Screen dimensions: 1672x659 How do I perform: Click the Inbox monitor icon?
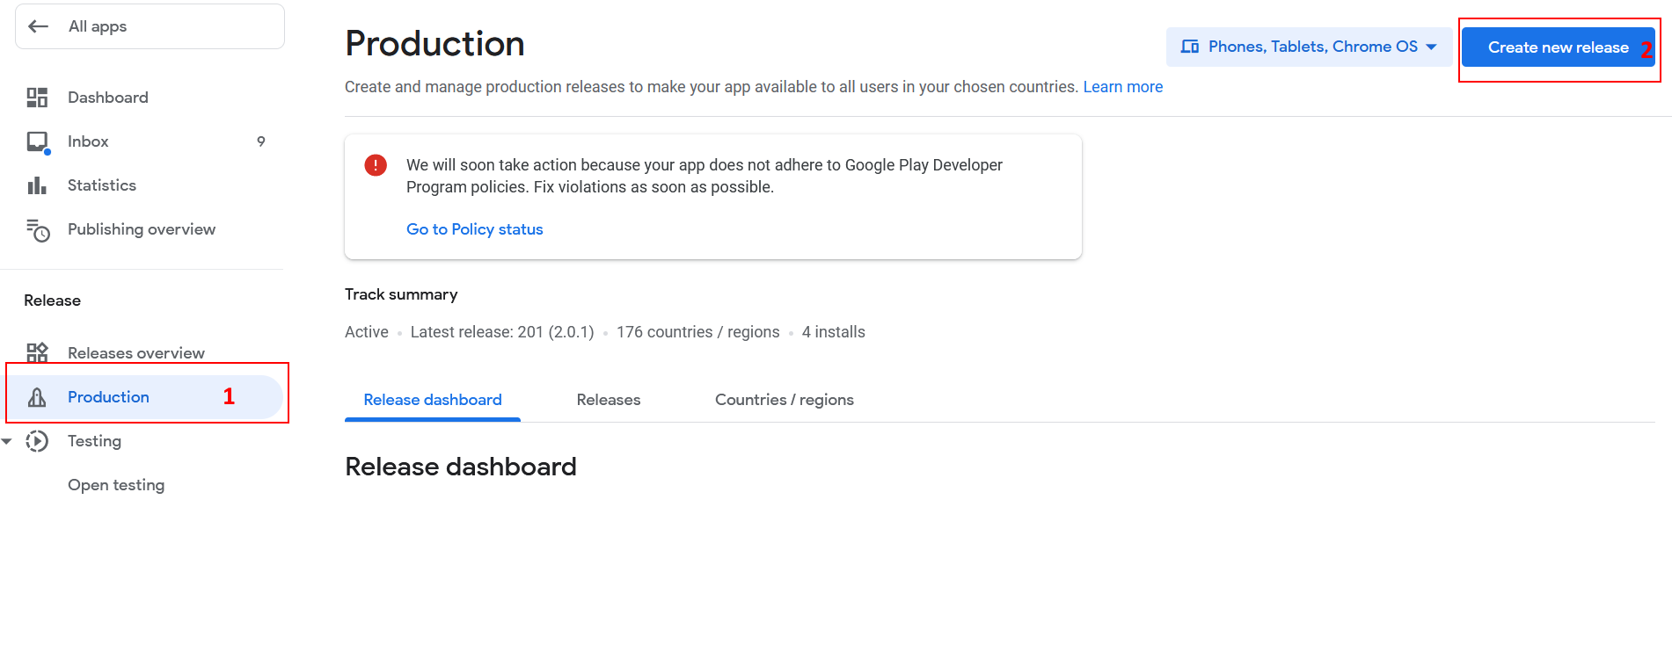[37, 141]
